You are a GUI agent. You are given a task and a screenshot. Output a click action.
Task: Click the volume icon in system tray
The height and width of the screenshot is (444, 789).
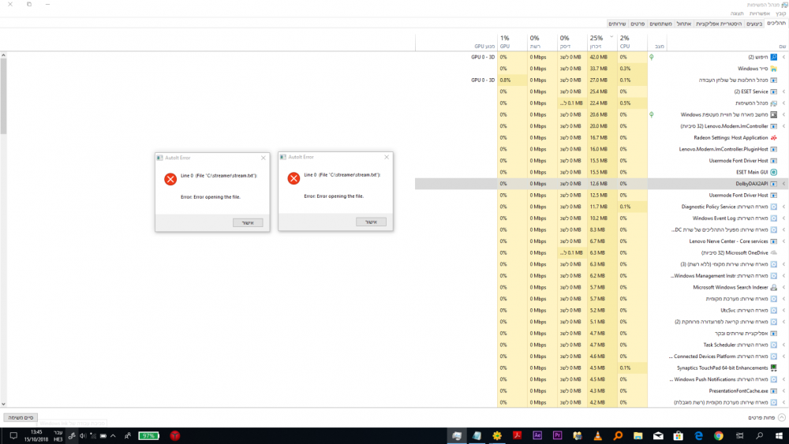point(83,436)
